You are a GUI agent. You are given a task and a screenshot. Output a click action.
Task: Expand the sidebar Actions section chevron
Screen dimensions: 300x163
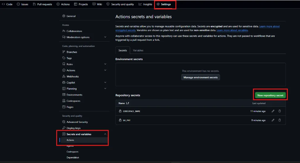105,70
